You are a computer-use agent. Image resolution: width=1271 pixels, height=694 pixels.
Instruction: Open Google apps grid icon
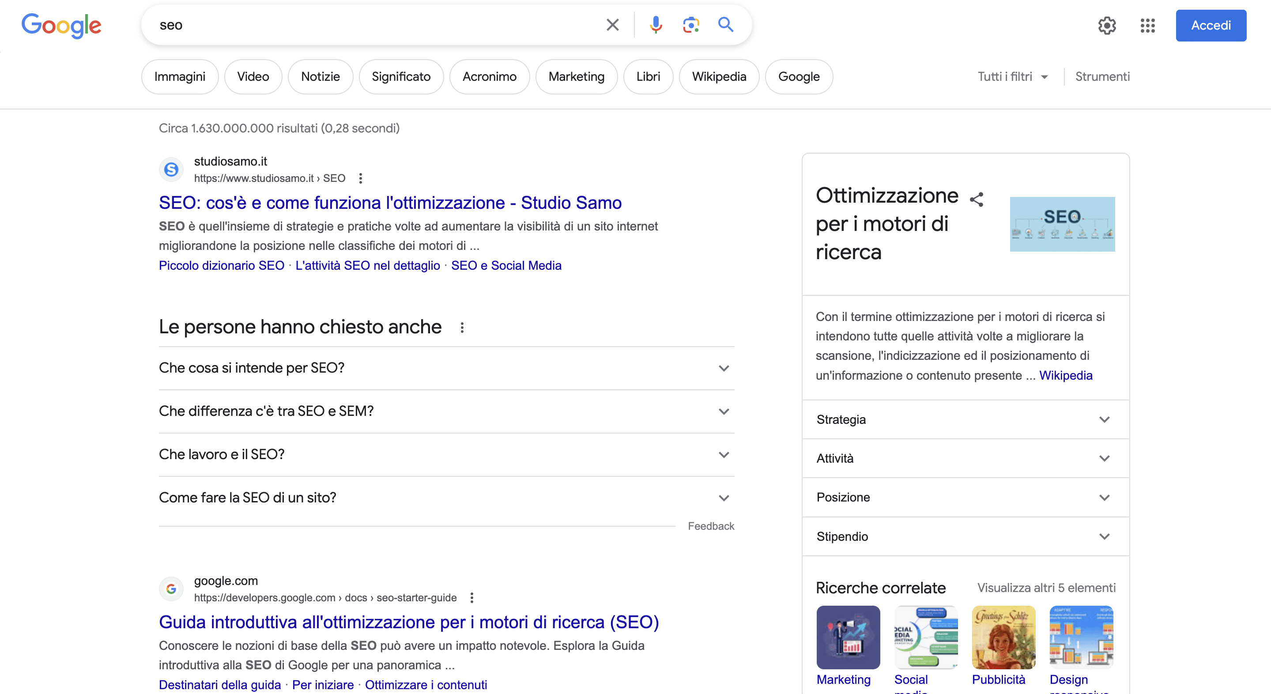1148,26
